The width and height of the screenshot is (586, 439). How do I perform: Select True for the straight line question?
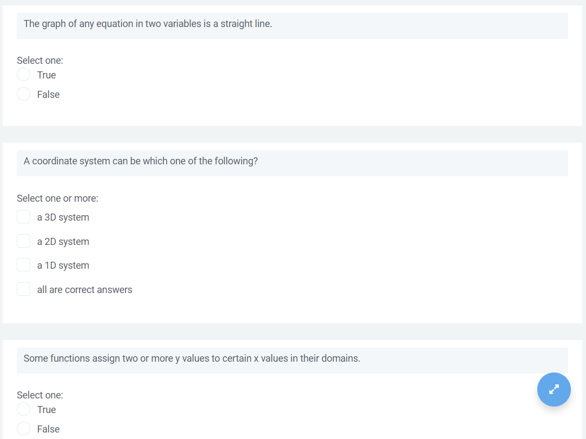click(x=23, y=74)
